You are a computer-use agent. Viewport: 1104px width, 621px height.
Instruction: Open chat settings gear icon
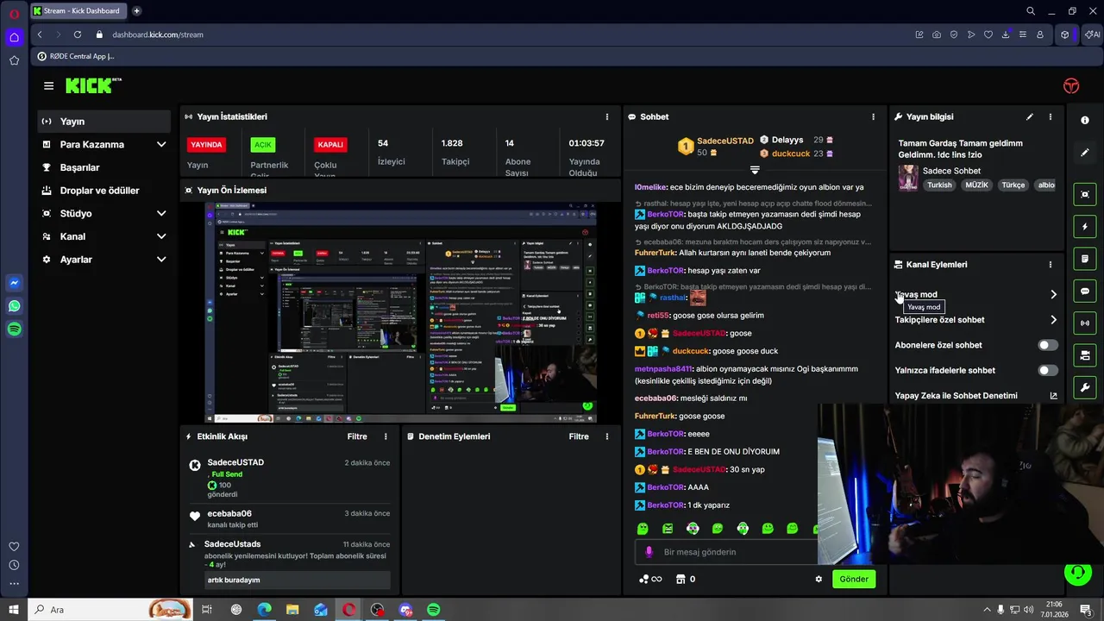[819, 579]
